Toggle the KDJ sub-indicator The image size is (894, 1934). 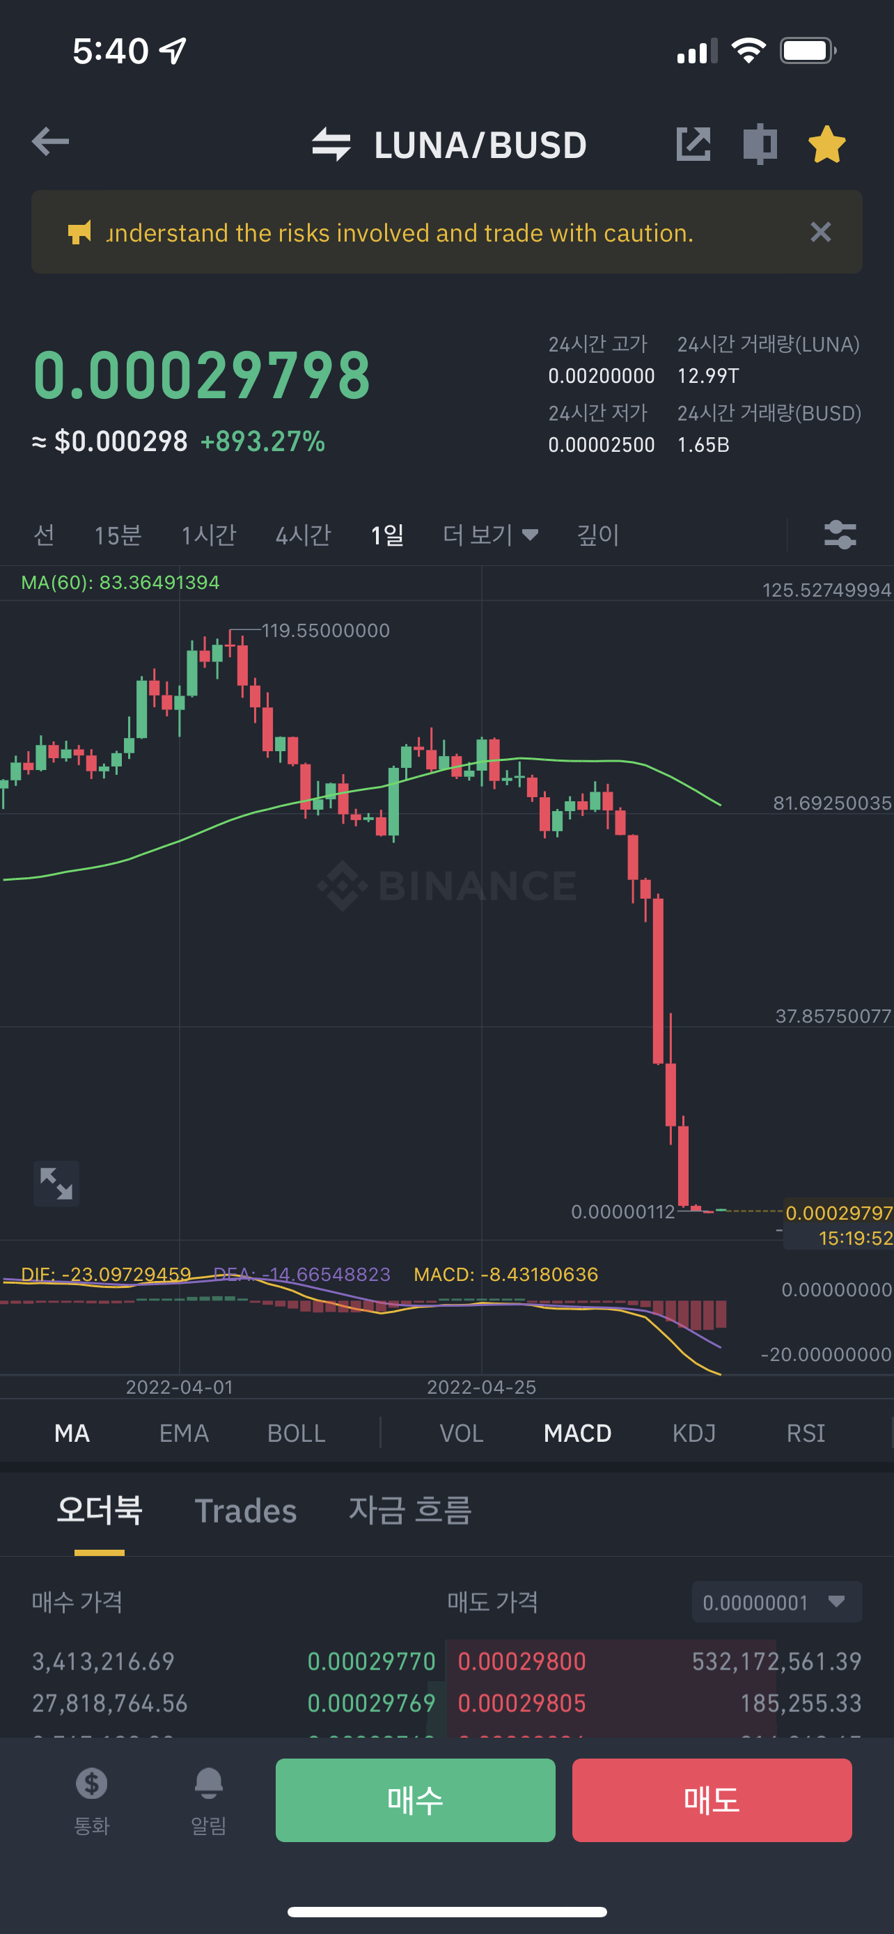694,1433
